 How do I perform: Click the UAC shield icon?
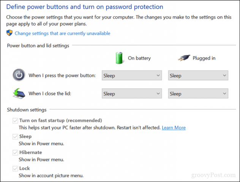(9, 33)
